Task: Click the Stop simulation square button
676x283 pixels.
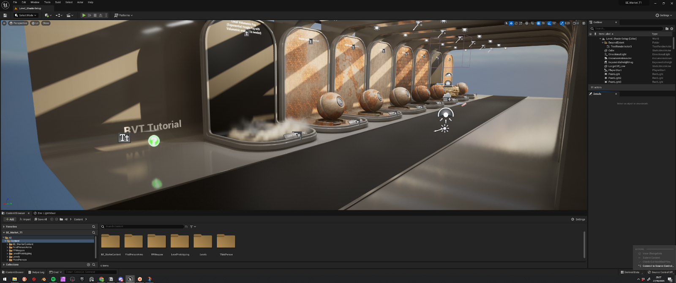Action: pos(95,15)
